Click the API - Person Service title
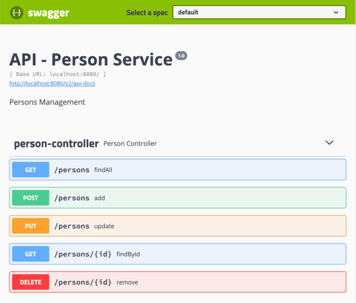Image resolution: width=356 pixels, height=303 pixels. (91, 59)
